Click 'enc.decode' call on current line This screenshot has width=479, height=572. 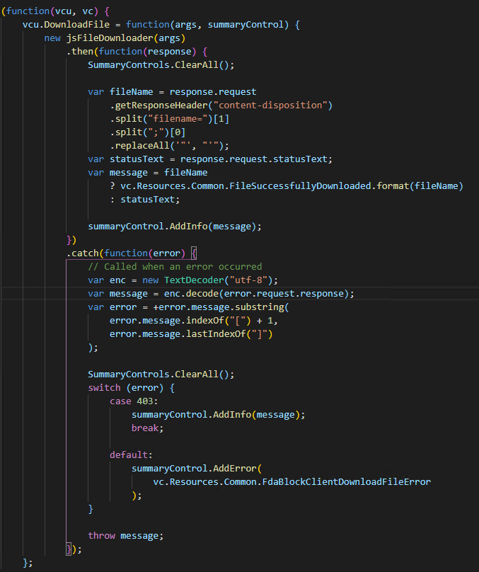[x=191, y=294]
